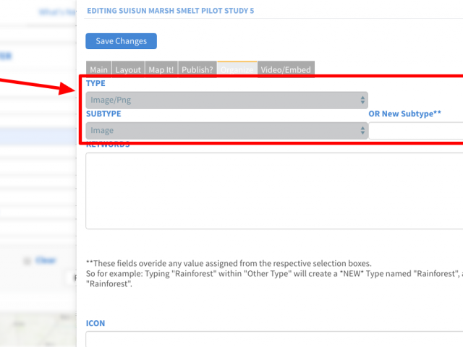Focus the Icon input field

[274, 339]
